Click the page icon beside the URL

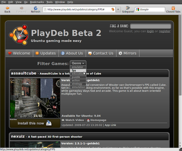click(45, 9)
